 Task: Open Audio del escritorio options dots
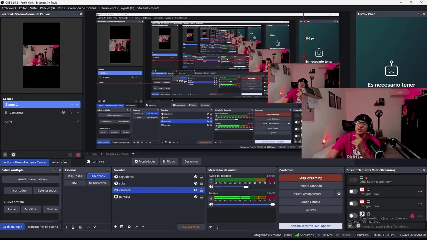click(211, 181)
